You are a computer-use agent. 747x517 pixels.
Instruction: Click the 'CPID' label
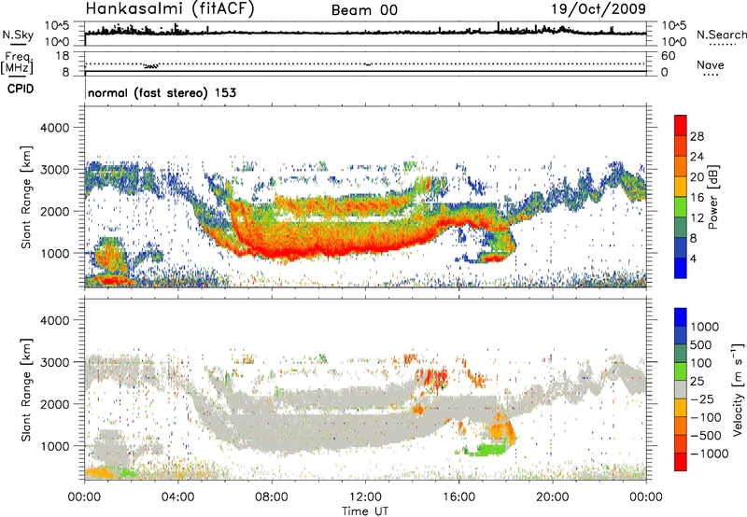(x=21, y=89)
